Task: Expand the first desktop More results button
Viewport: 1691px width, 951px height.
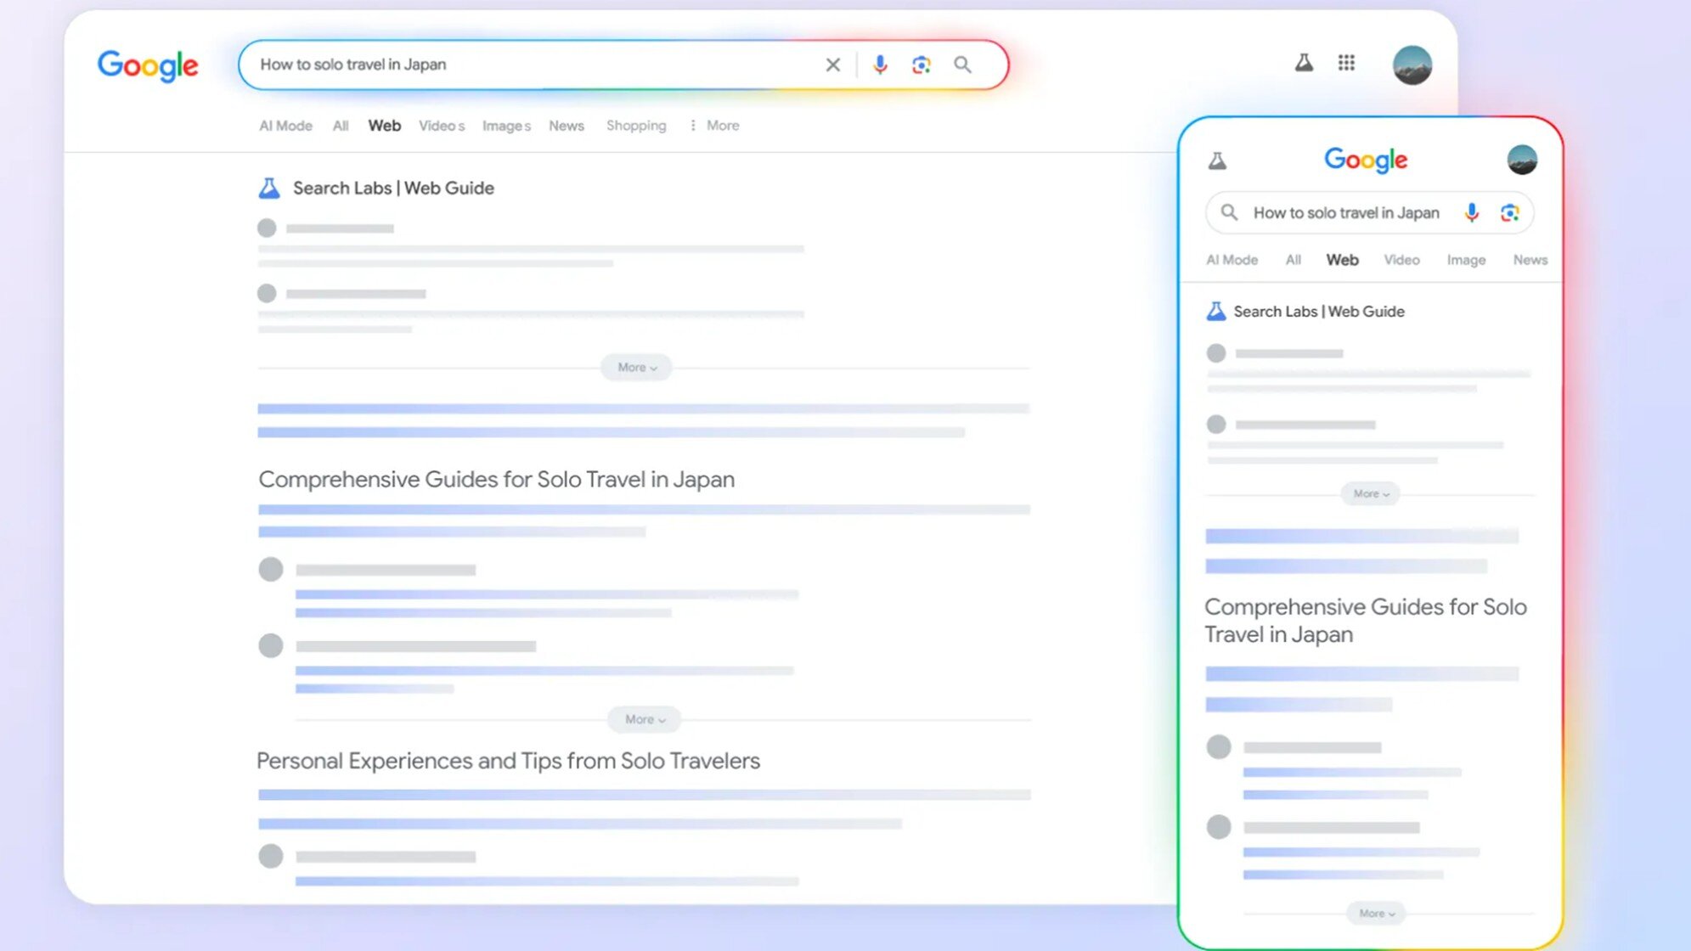Action: pos(636,367)
